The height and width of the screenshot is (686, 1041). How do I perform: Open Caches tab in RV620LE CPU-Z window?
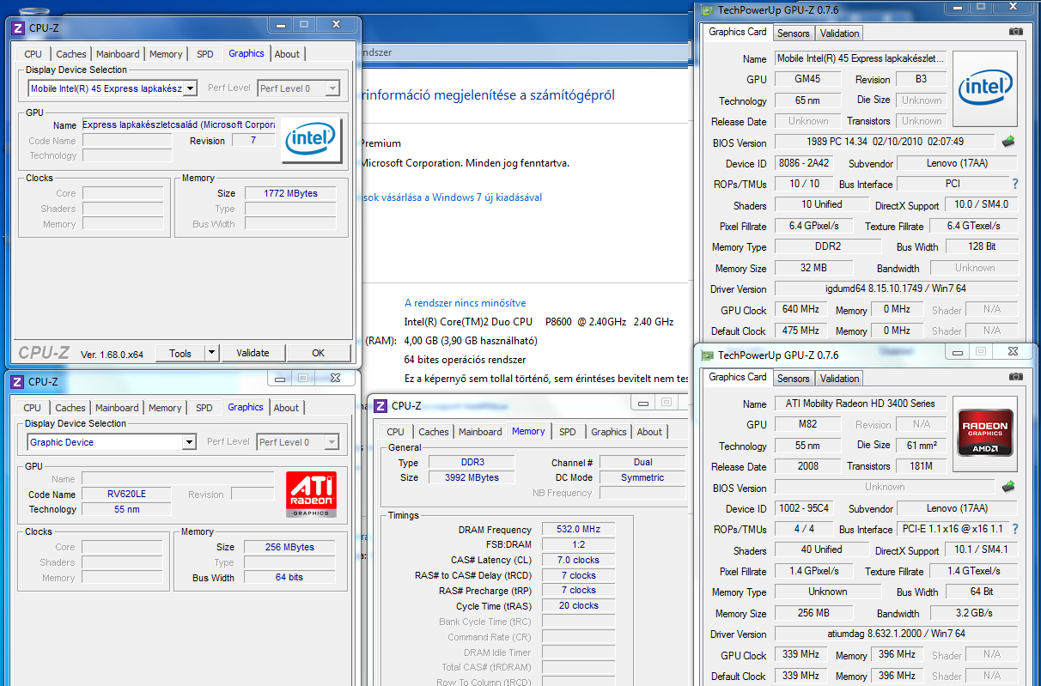tap(70, 408)
